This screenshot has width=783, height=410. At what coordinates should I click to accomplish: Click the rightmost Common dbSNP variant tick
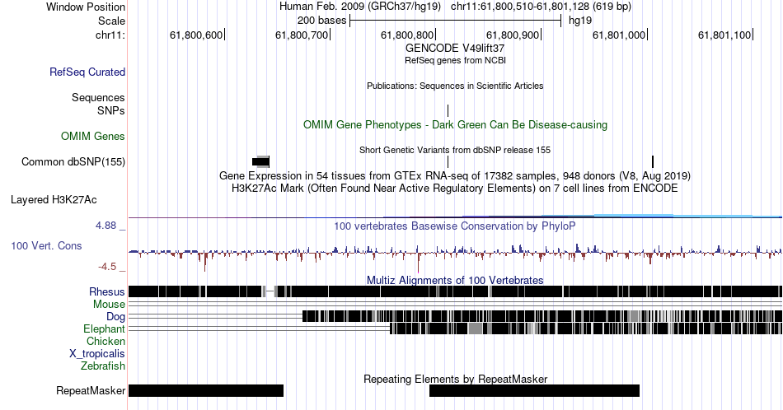click(653, 161)
